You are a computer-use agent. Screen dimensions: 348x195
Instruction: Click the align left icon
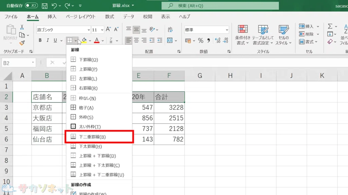point(128,40)
